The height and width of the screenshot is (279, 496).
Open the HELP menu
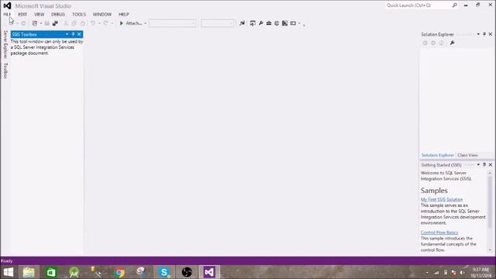124,14
